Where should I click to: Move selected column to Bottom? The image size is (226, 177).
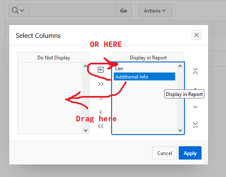pyautogui.click(x=195, y=125)
